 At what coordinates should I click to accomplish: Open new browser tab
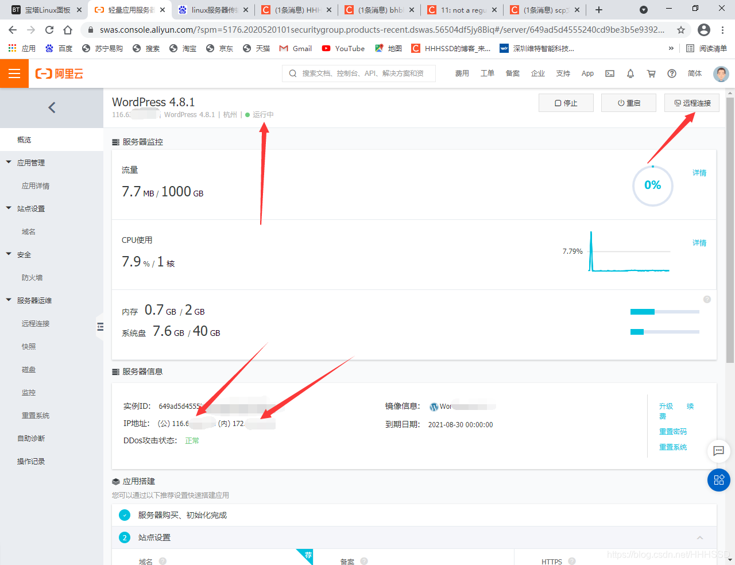[x=599, y=10]
